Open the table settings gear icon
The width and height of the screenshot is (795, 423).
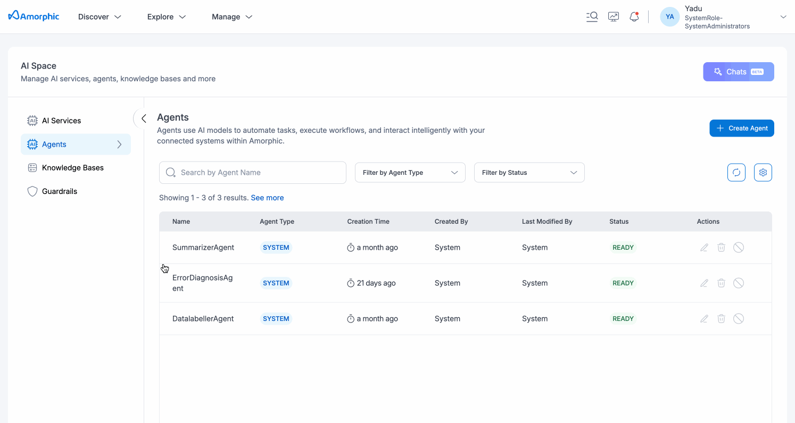pyautogui.click(x=763, y=172)
